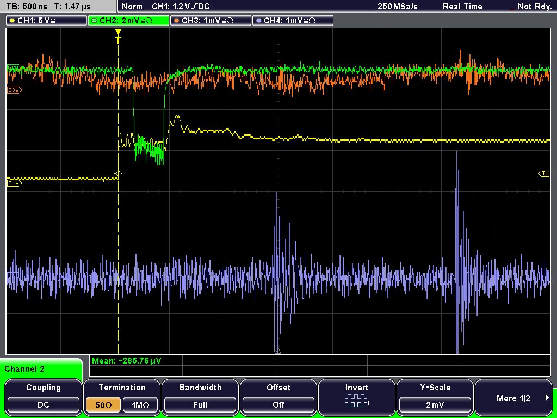
Task: Open Coupling DC setting
Action: 44,397
